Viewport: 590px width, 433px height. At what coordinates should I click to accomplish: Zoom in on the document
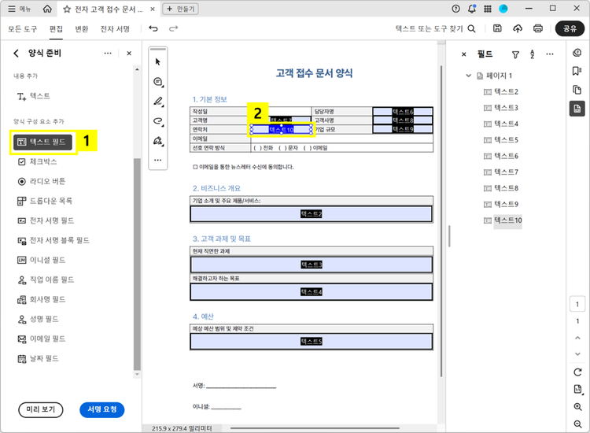(x=577, y=407)
